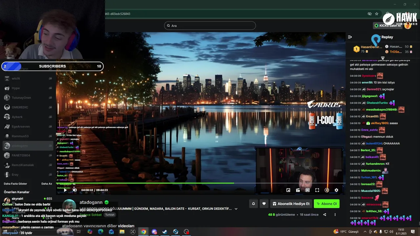Open the Turkish language tag
This screenshot has width=420, height=236.
coord(110,215)
